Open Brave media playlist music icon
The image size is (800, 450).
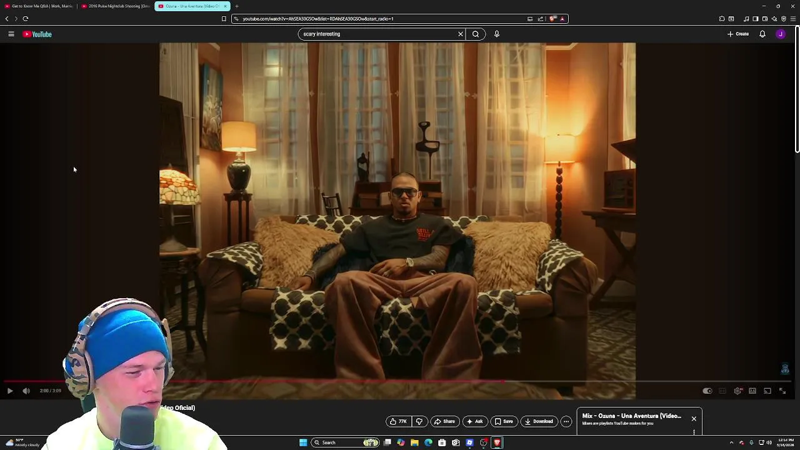(746, 19)
